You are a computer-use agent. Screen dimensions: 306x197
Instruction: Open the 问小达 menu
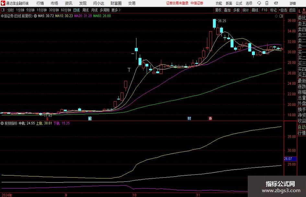pos(98,3)
